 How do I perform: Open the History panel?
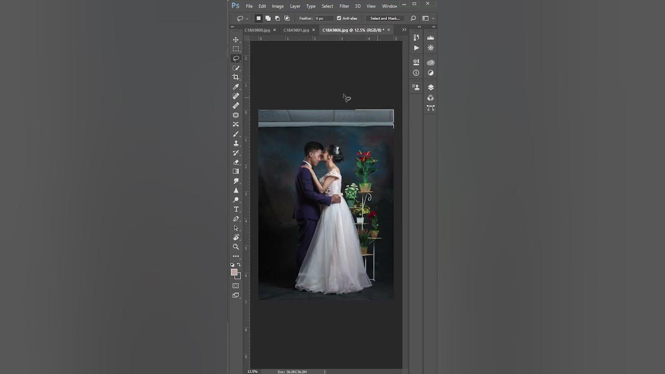click(416, 37)
